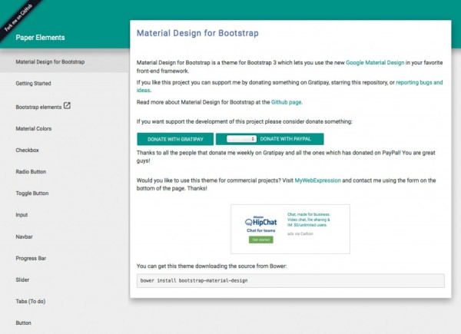The height and width of the screenshot is (334, 461).
Task: Click the bower install code box
Action: [x=290, y=280]
